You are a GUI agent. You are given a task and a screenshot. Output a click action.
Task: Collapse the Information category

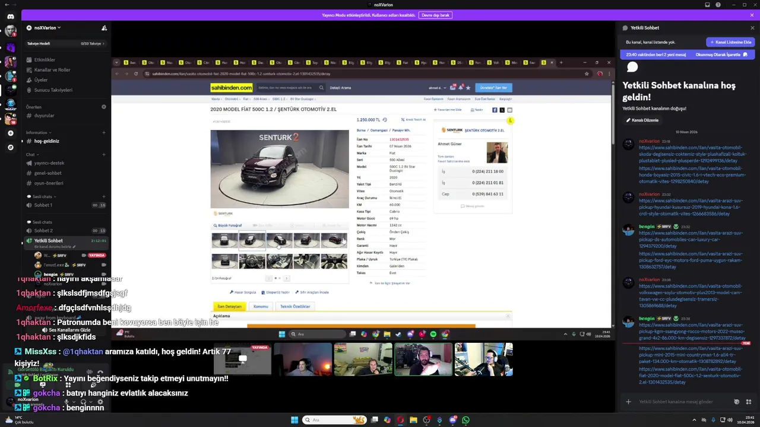38,133
